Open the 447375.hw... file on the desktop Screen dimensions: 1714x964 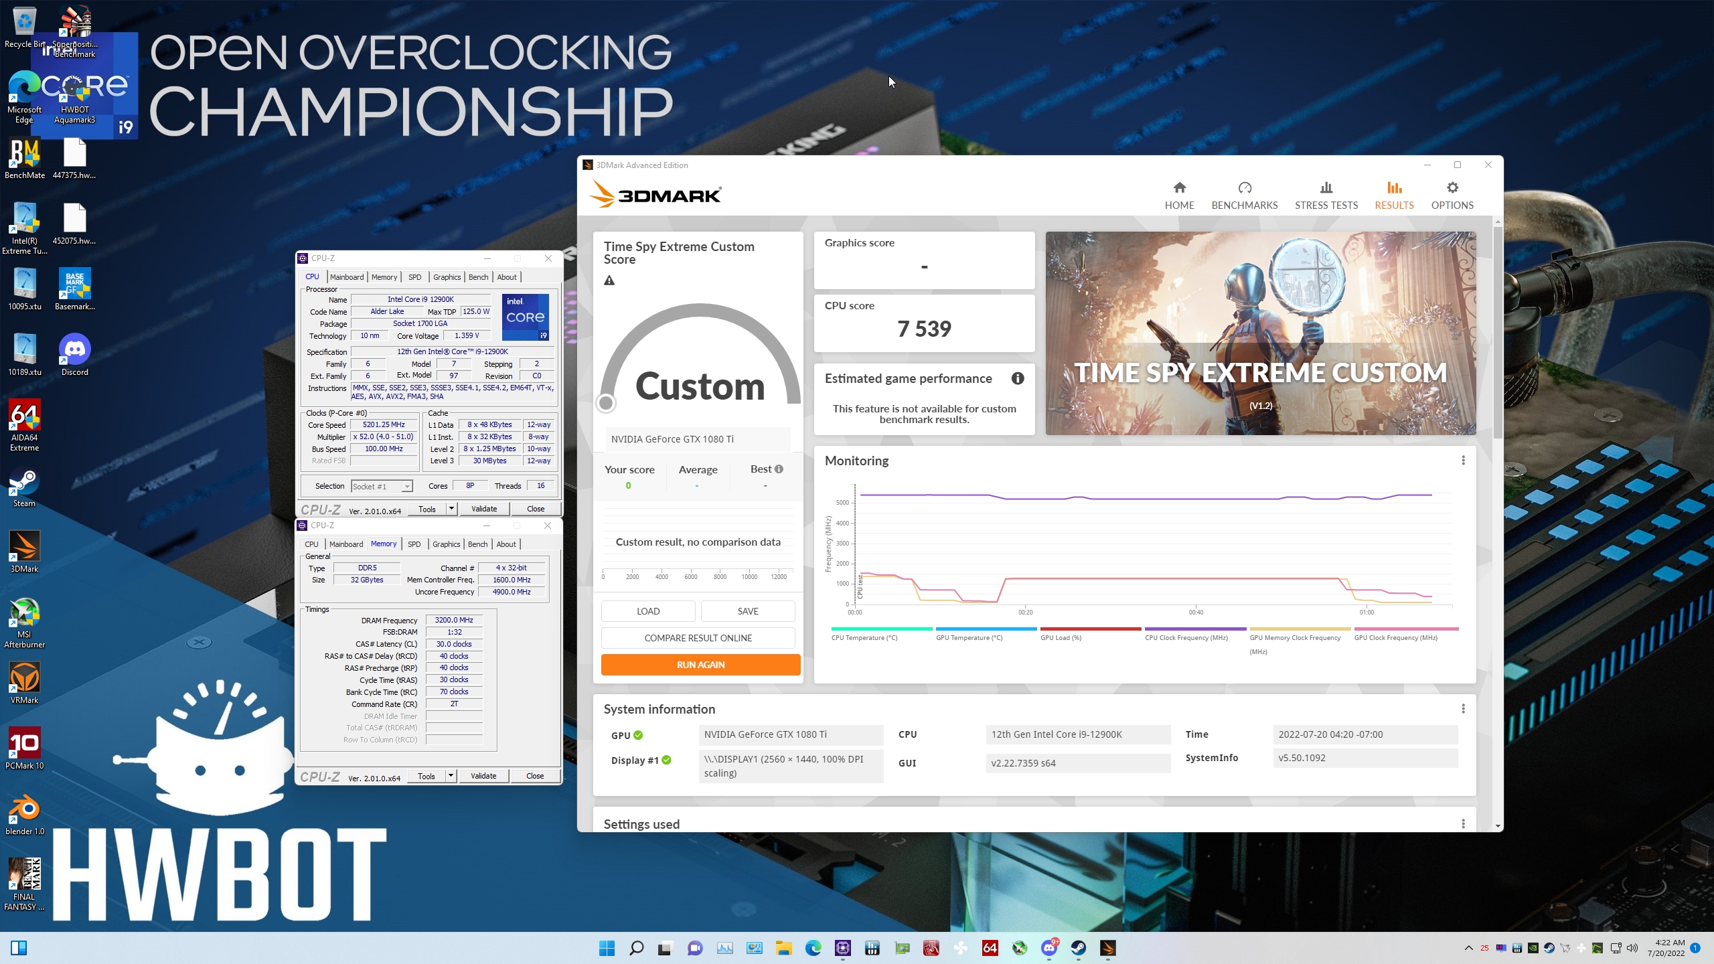(75, 159)
